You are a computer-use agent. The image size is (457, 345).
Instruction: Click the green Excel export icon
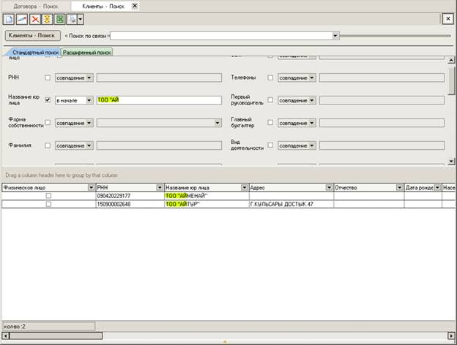pos(59,18)
